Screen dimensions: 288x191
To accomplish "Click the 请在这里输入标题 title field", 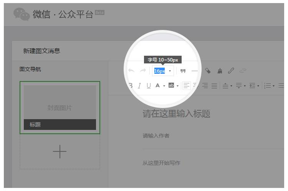I will 176,114.
